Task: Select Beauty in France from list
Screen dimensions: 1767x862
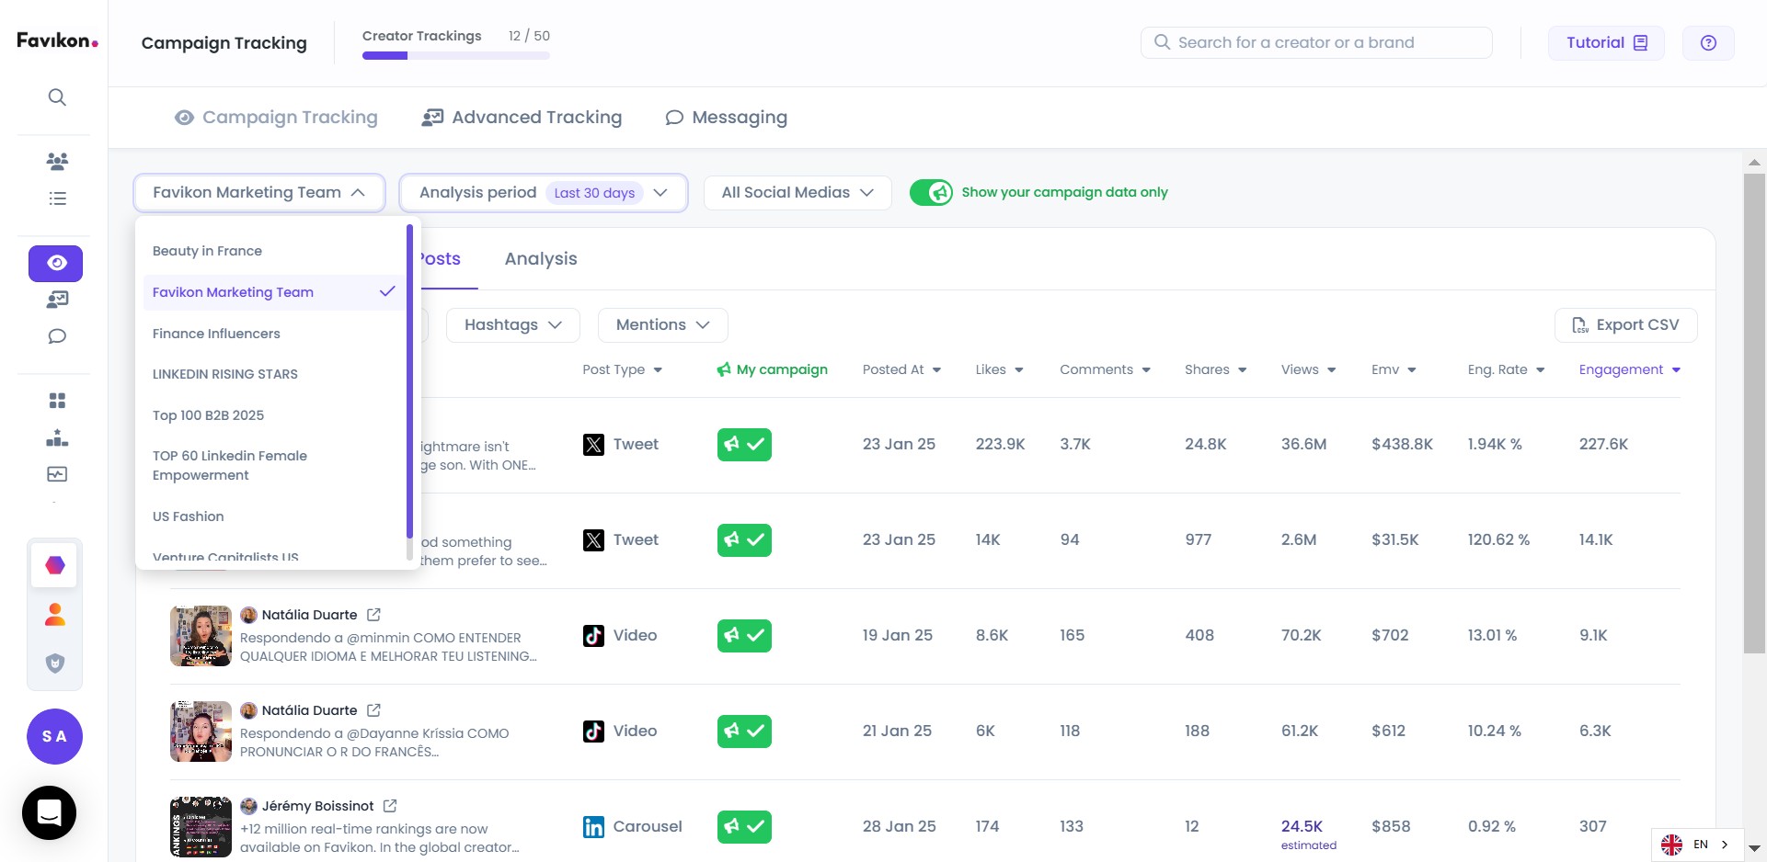Action: (x=272, y=251)
